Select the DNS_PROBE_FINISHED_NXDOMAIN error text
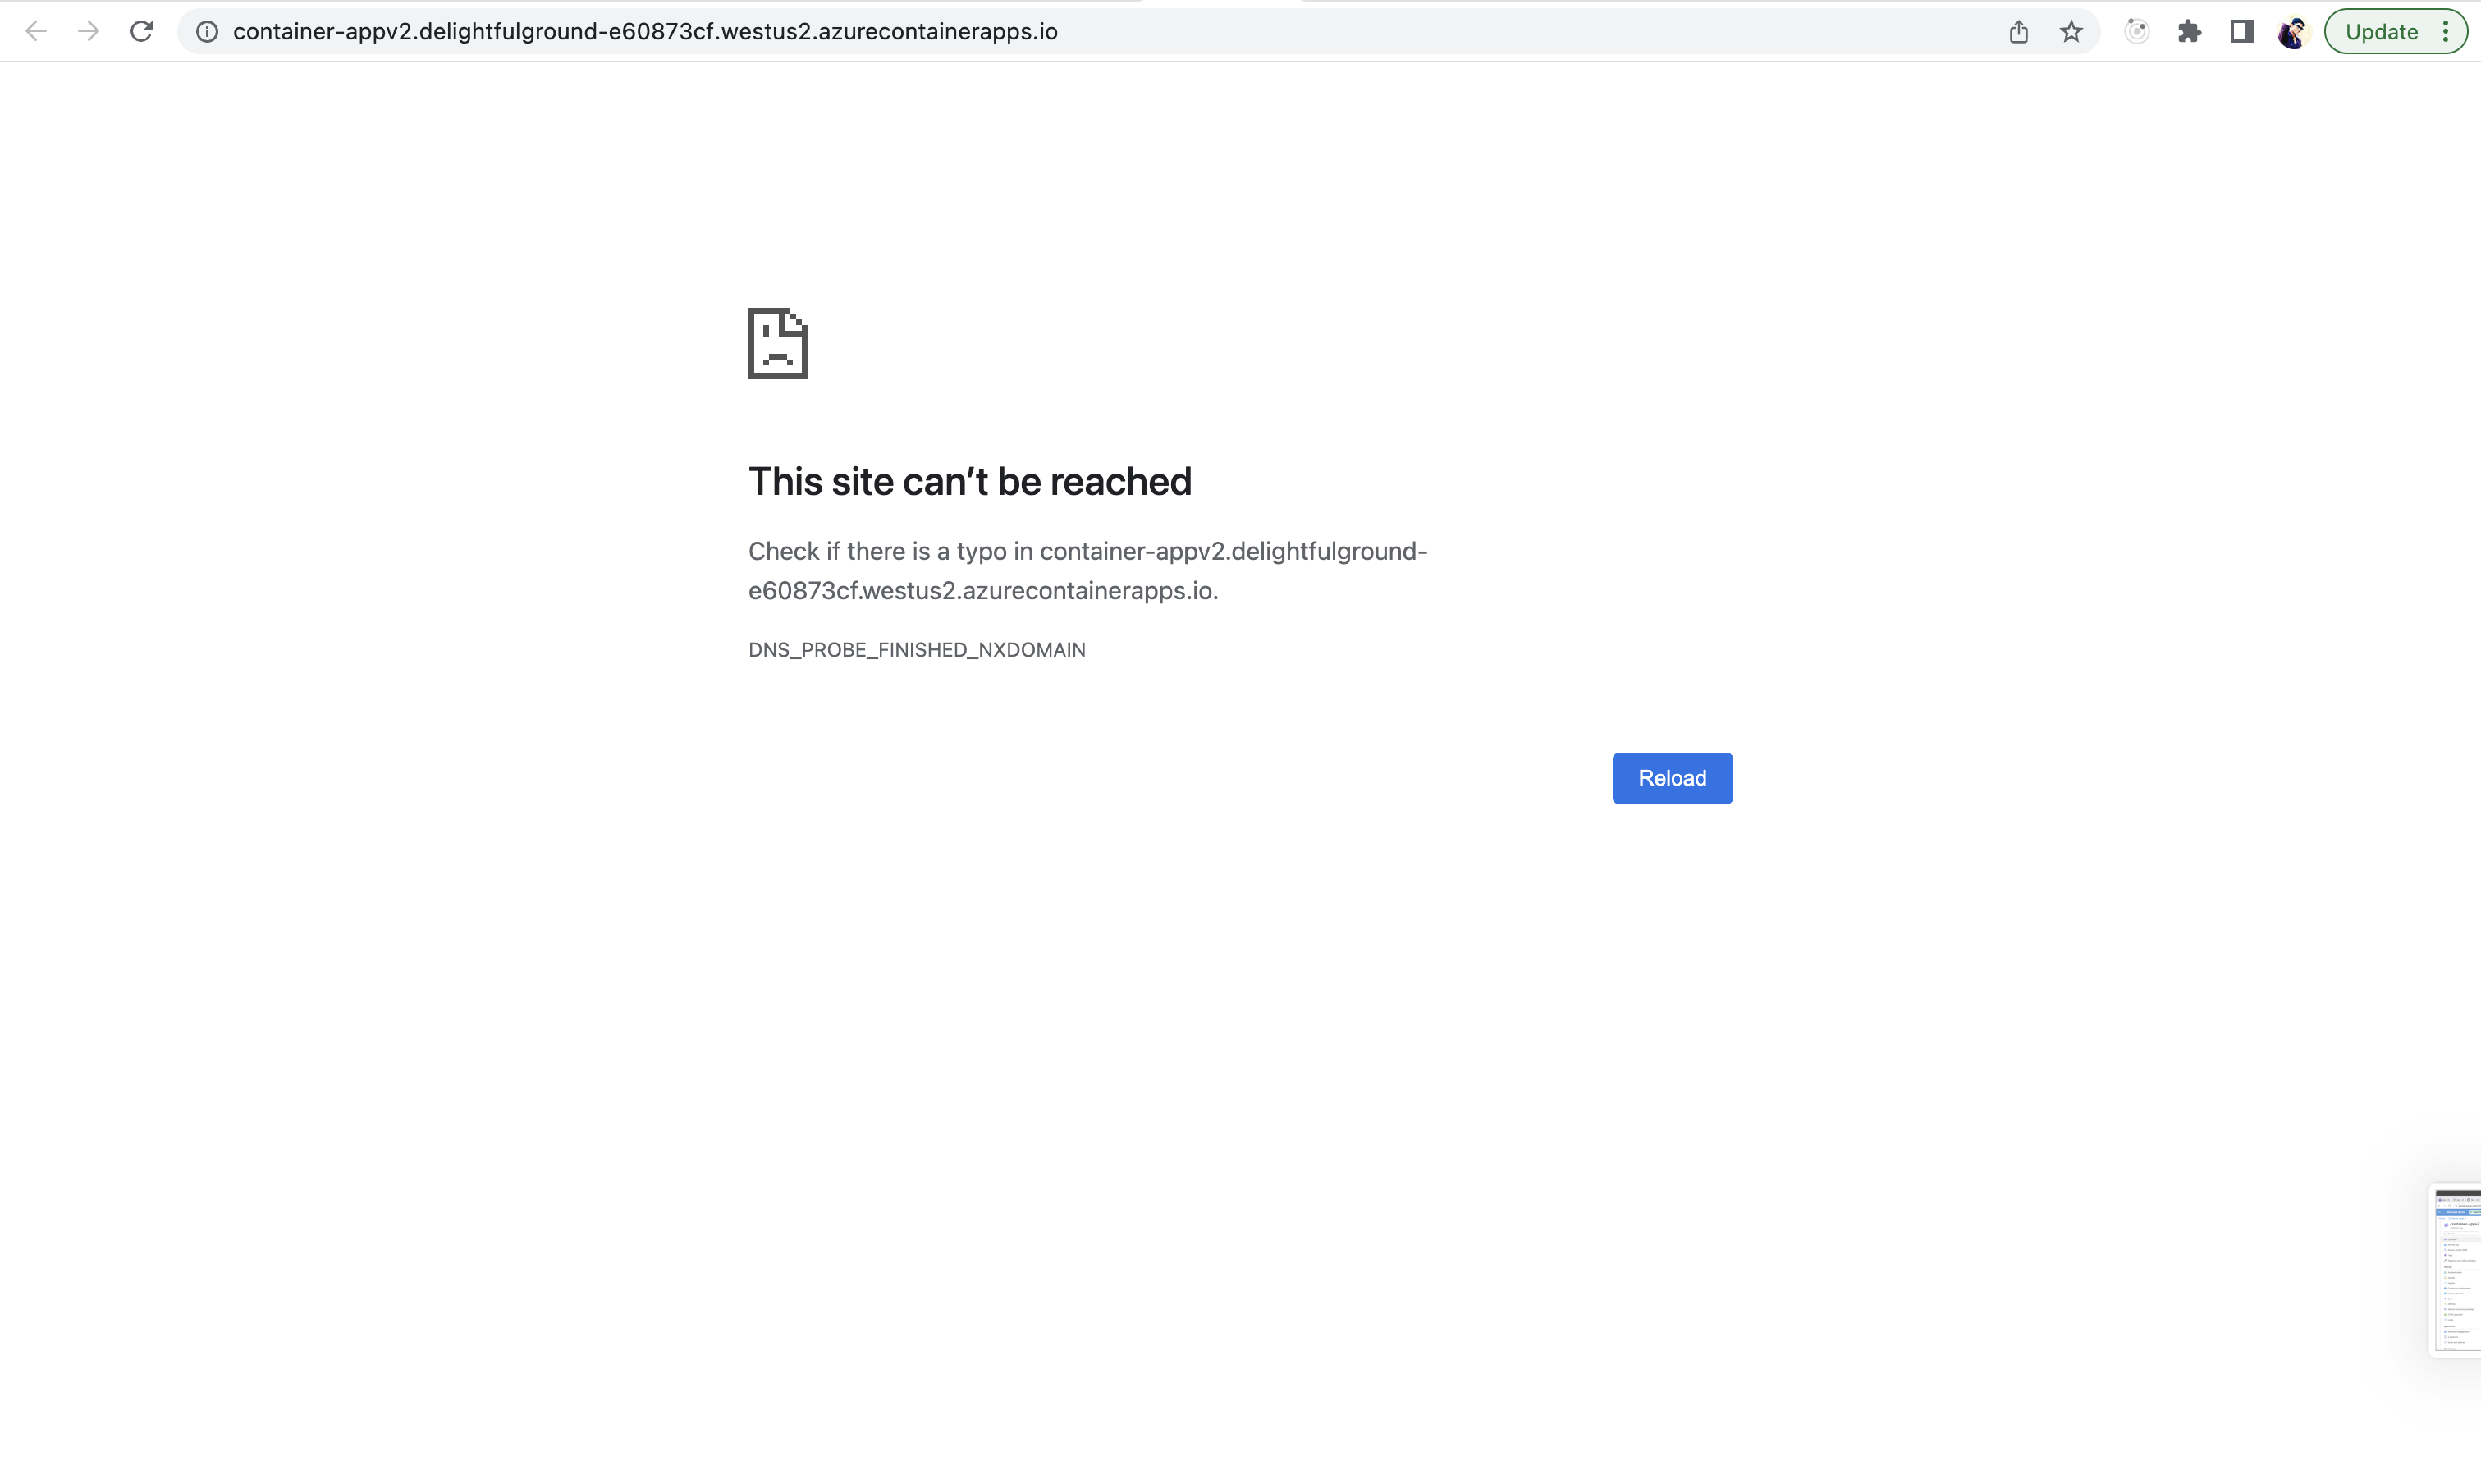This screenshot has height=1484, width=2481. (x=916, y=649)
